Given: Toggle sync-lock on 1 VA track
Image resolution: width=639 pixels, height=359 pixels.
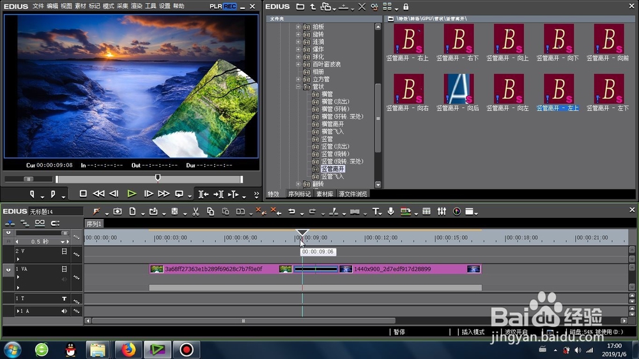Looking at the screenshot, I should point(76,277).
